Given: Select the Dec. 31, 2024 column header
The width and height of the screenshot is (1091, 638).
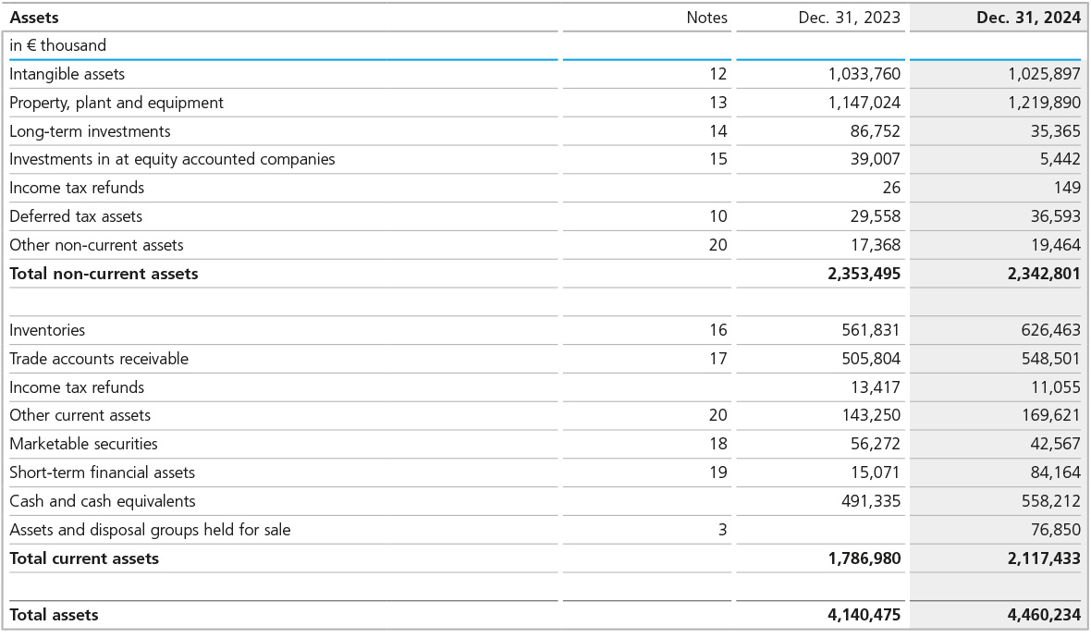Looking at the screenshot, I should pyautogui.click(x=1028, y=18).
